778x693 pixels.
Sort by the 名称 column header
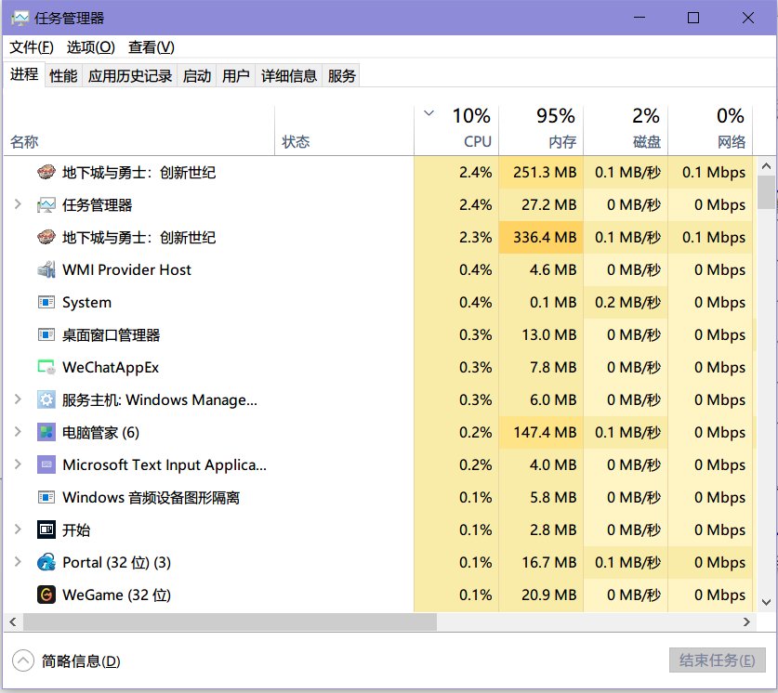pos(139,130)
